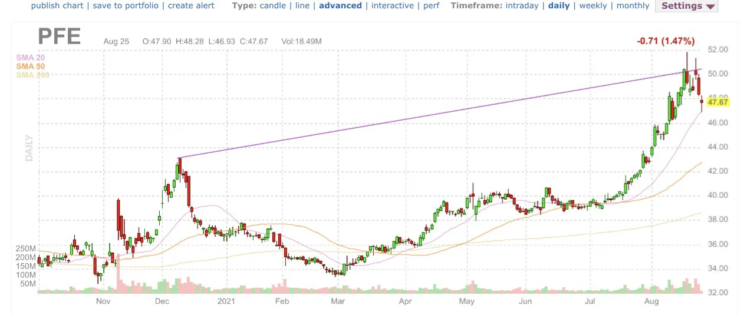Set timeframe to monthly
The height and width of the screenshot is (315, 747).
[633, 5]
